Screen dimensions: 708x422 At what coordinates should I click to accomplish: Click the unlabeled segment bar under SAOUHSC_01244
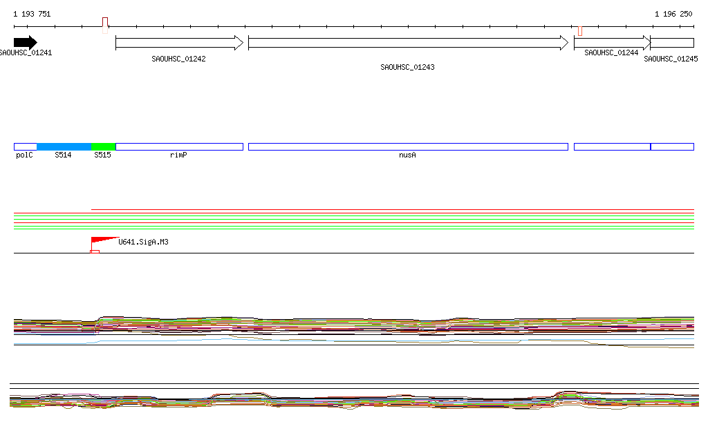(x=612, y=146)
